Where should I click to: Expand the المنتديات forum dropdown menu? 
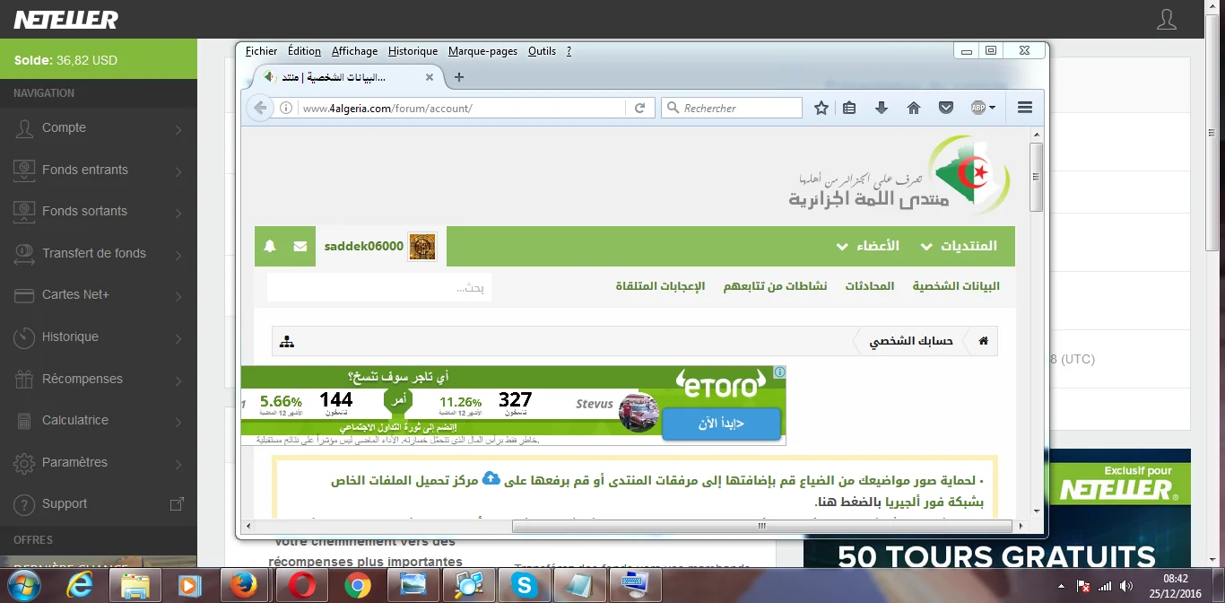click(958, 246)
